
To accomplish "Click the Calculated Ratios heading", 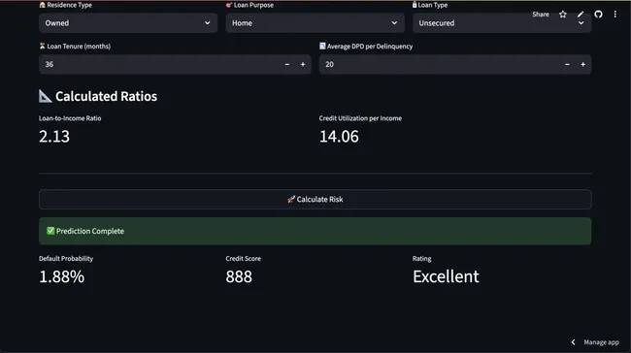I will coord(106,96).
